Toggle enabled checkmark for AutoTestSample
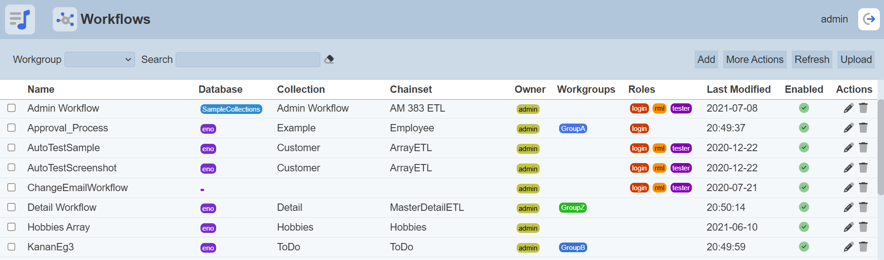Viewport: 884px width, 260px height. pos(804,147)
